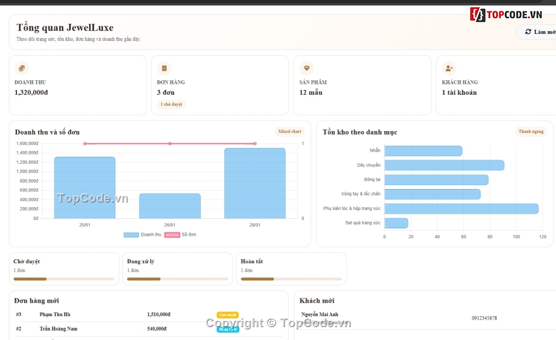Image resolution: width=556 pixels, height=340 pixels.
Task: Click Phụ kiện tóc & hộp trang sức bar
Action: (462, 208)
